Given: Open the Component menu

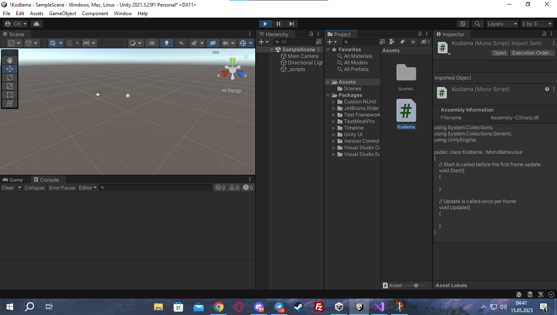Looking at the screenshot, I should tap(95, 13).
